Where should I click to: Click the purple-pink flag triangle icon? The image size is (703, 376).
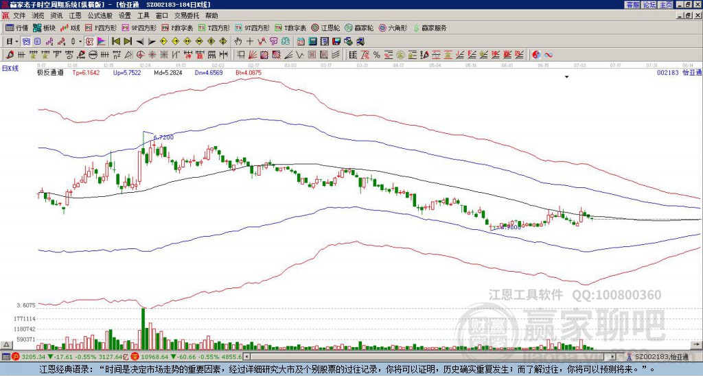tap(102, 42)
